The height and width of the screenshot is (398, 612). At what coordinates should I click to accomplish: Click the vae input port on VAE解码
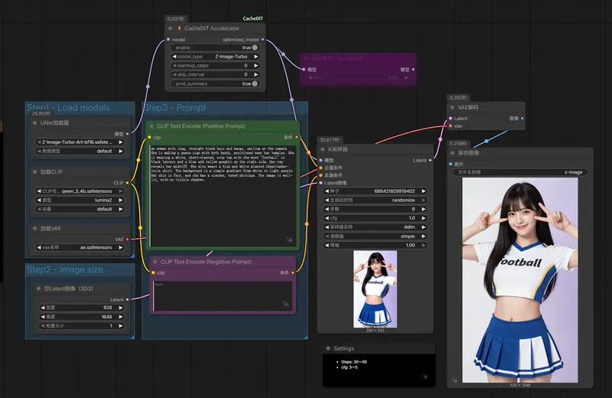point(451,126)
